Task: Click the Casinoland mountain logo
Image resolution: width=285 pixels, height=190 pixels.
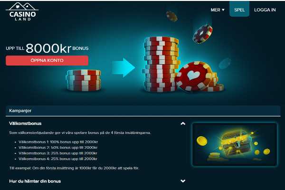Action: click(22, 11)
